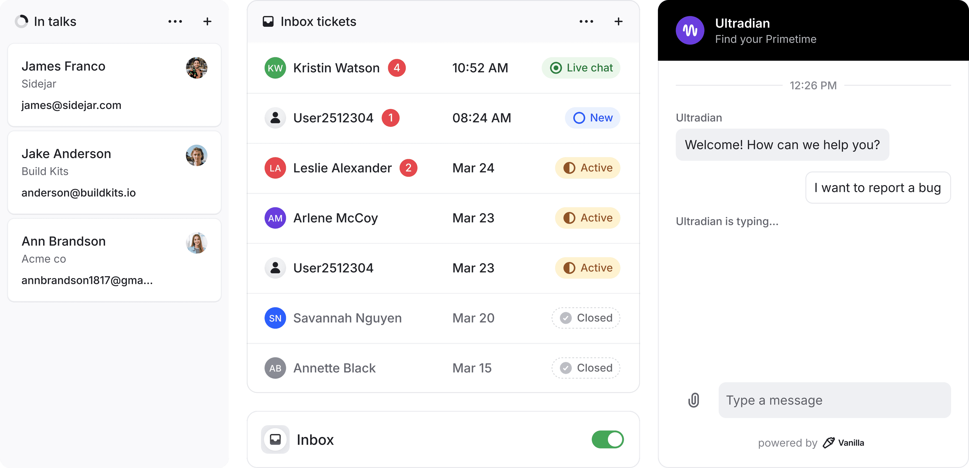Click the Ultradian purple logo avatar
The width and height of the screenshot is (969, 468).
coord(690,31)
